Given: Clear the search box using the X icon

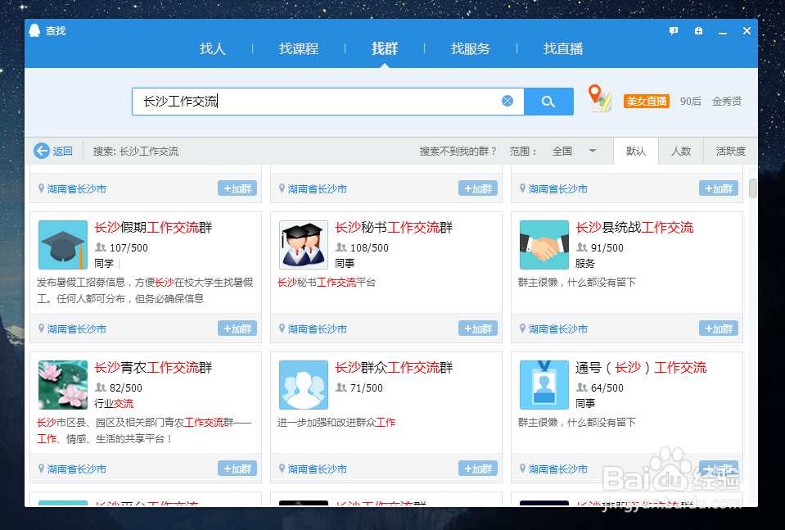Looking at the screenshot, I should pyautogui.click(x=508, y=101).
